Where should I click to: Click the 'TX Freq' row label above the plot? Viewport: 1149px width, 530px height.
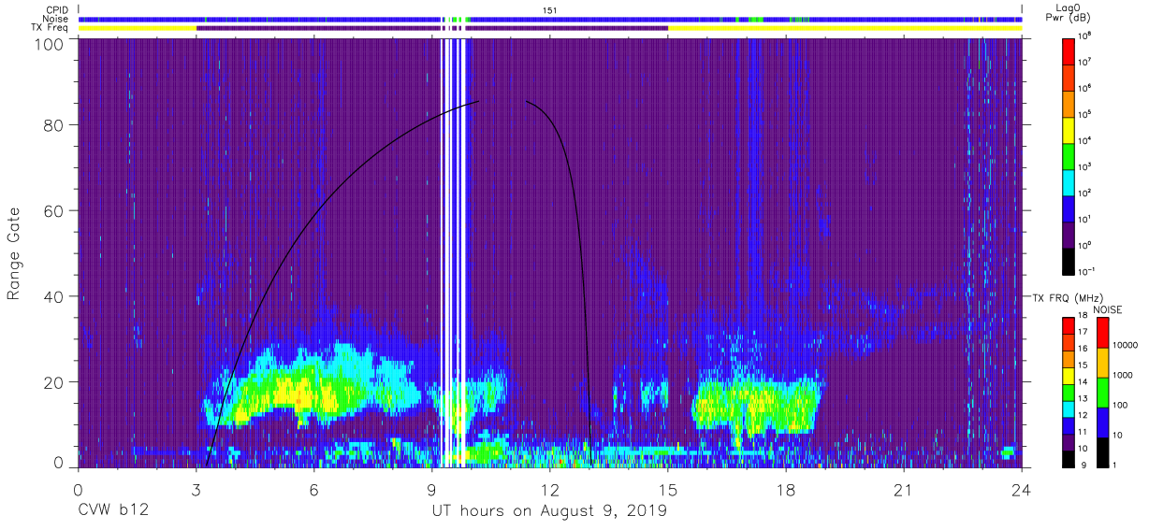[51, 27]
